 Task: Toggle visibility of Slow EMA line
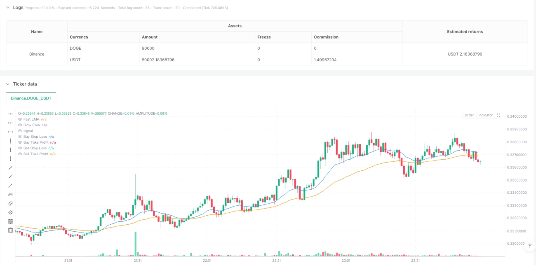coord(20,125)
